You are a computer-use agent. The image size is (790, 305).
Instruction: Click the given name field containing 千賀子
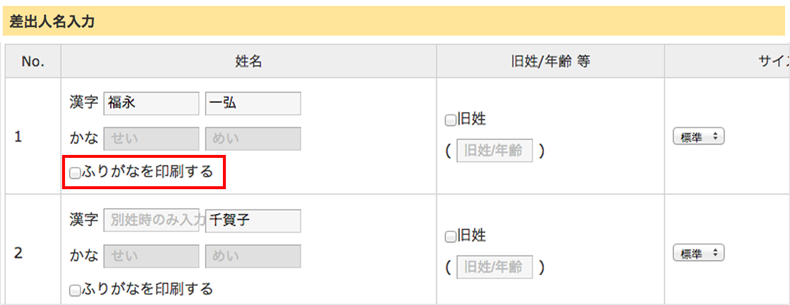[253, 220]
